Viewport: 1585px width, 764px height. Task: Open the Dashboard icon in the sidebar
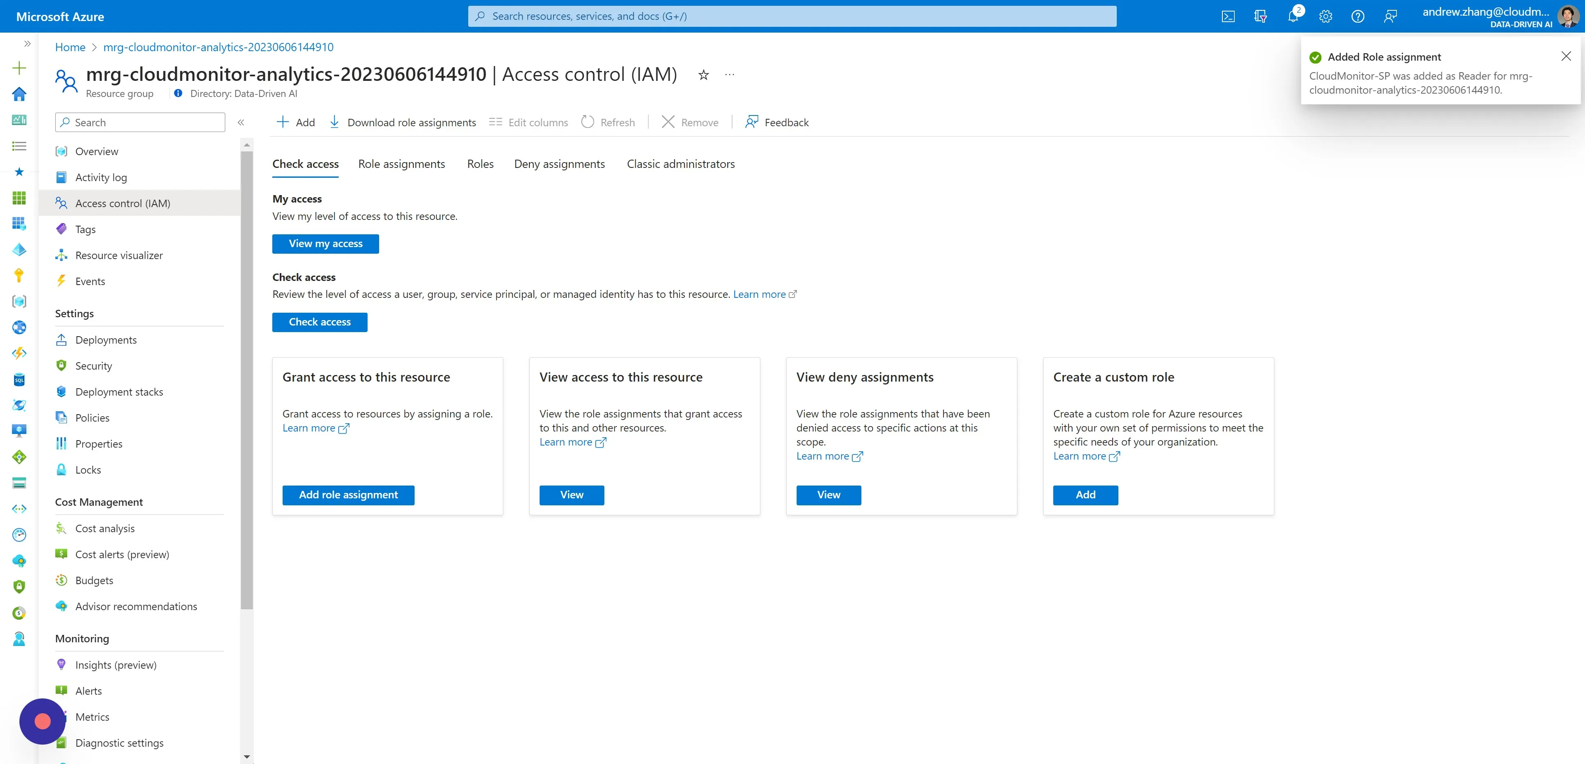[19, 120]
